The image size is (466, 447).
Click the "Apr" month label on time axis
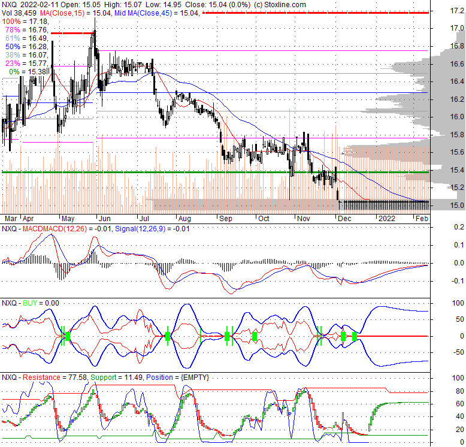[x=28, y=219]
